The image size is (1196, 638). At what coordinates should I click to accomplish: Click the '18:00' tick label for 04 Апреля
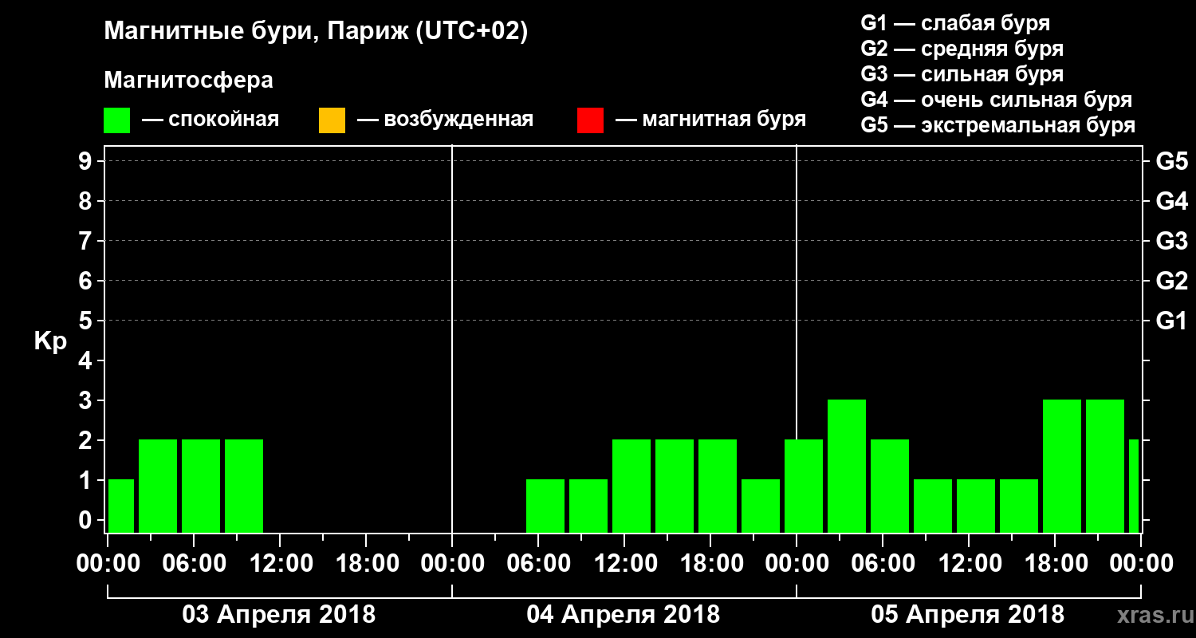pyautogui.click(x=710, y=563)
